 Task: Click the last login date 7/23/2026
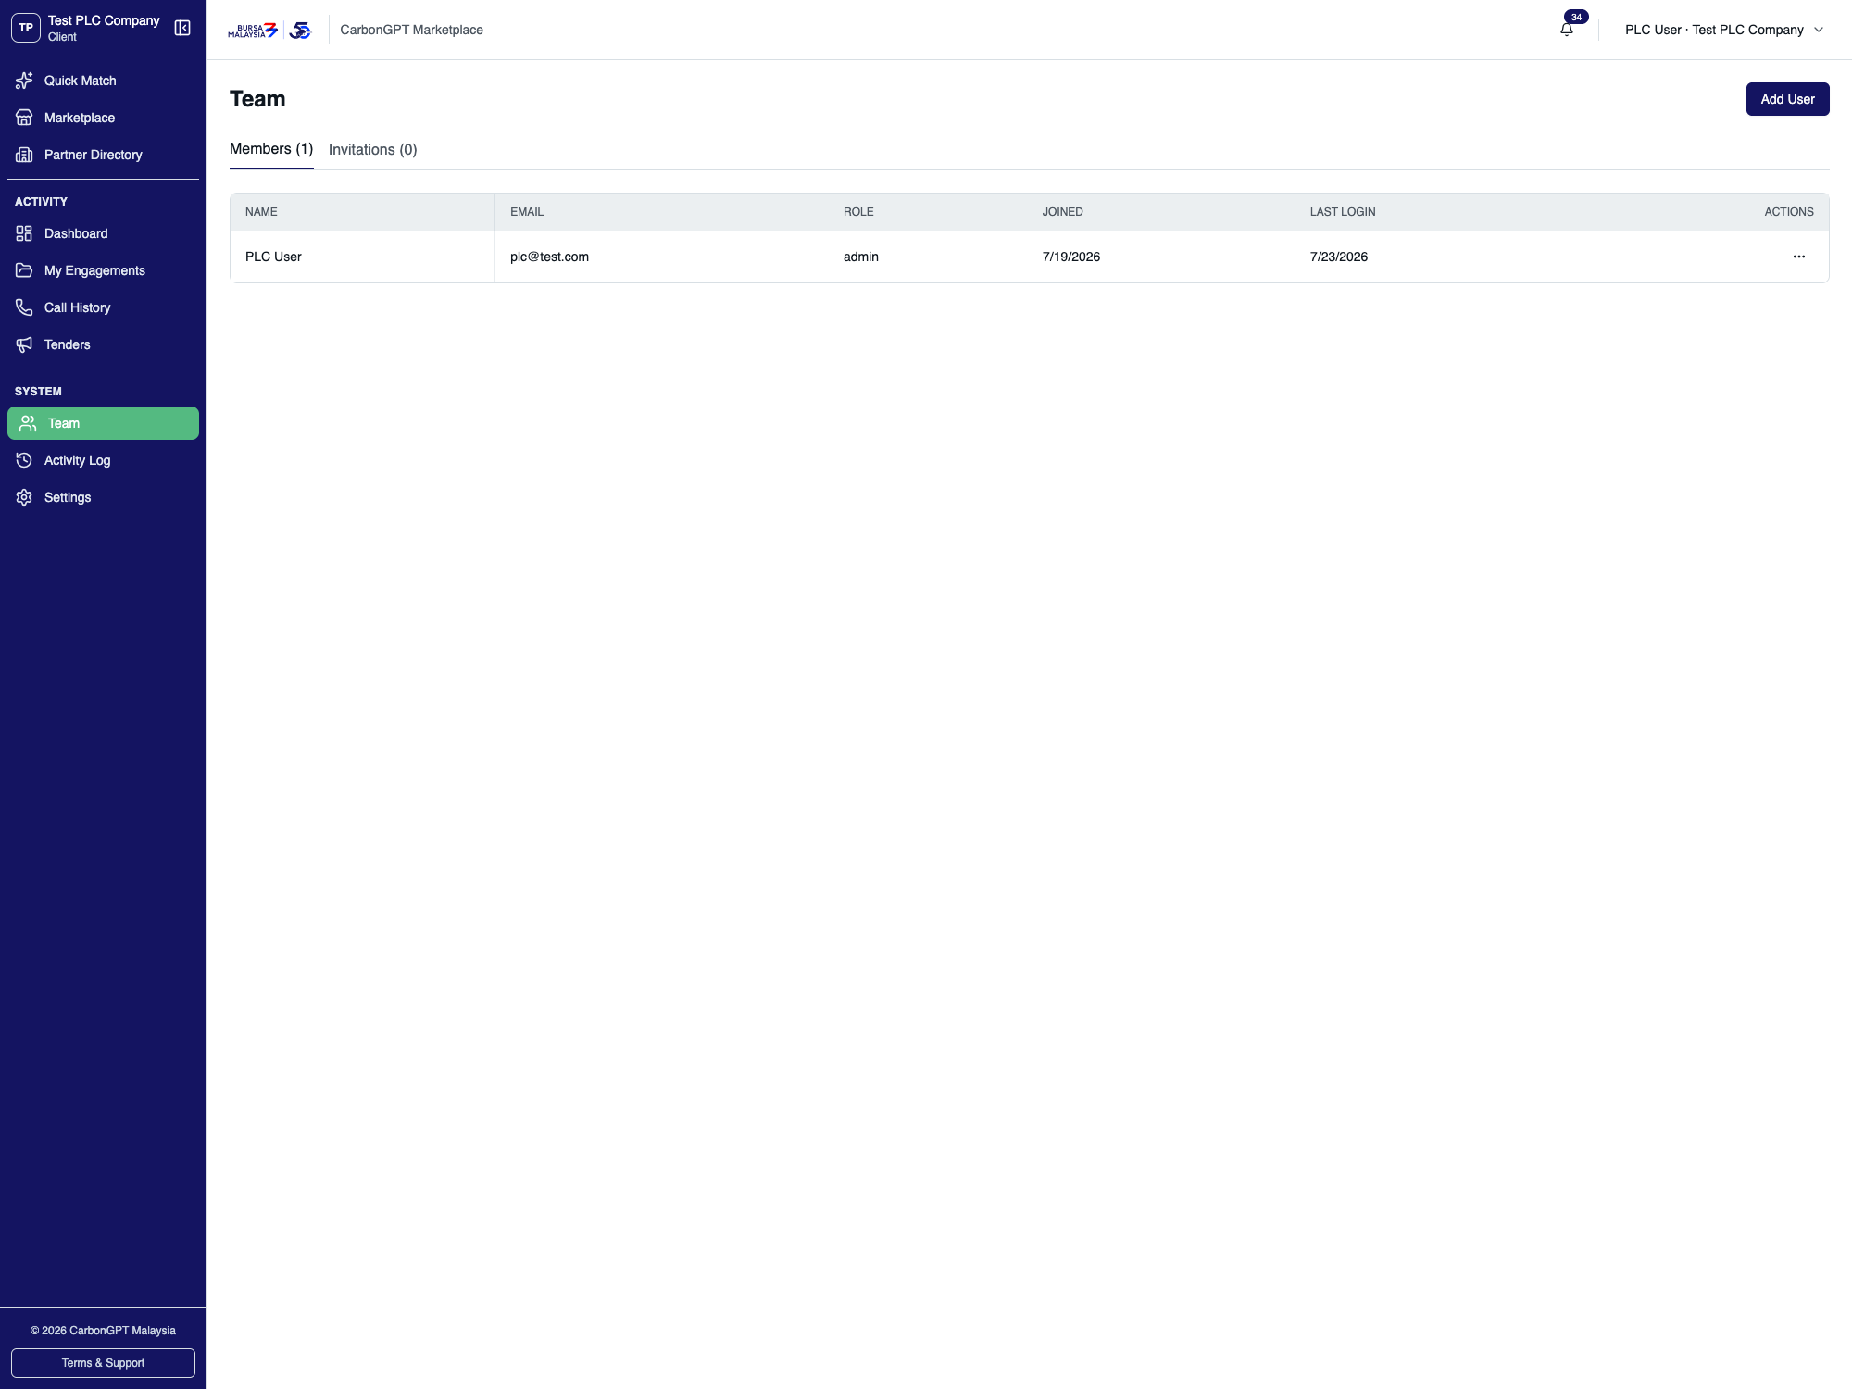point(1339,257)
